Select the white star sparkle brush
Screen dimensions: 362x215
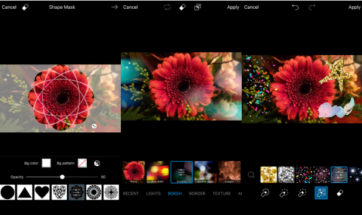click(356, 175)
